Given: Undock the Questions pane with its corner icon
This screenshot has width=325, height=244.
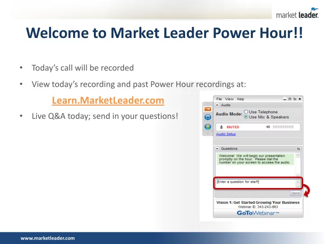Looking at the screenshot, I should (x=298, y=149).
